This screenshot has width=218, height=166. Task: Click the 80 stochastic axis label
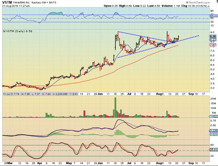[x=212, y=145]
